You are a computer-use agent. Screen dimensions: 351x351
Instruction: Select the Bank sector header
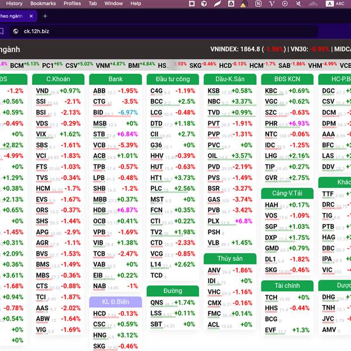point(115,79)
